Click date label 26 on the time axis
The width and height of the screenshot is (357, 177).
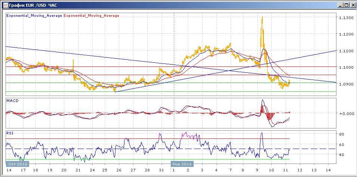pyautogui.click(x=119, y=170)
